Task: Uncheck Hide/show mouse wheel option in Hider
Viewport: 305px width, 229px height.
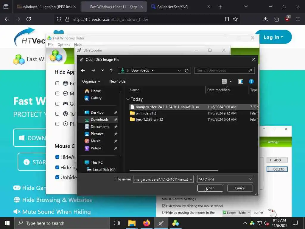Action: point(57,157)
